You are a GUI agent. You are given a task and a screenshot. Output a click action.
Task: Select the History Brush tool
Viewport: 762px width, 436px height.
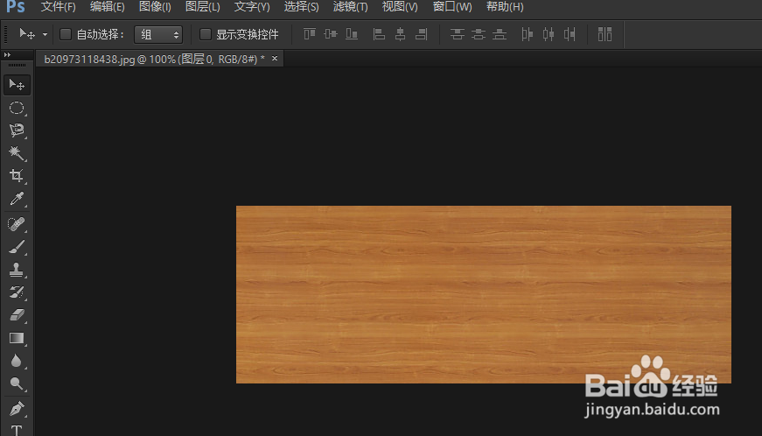coord(17,292)
